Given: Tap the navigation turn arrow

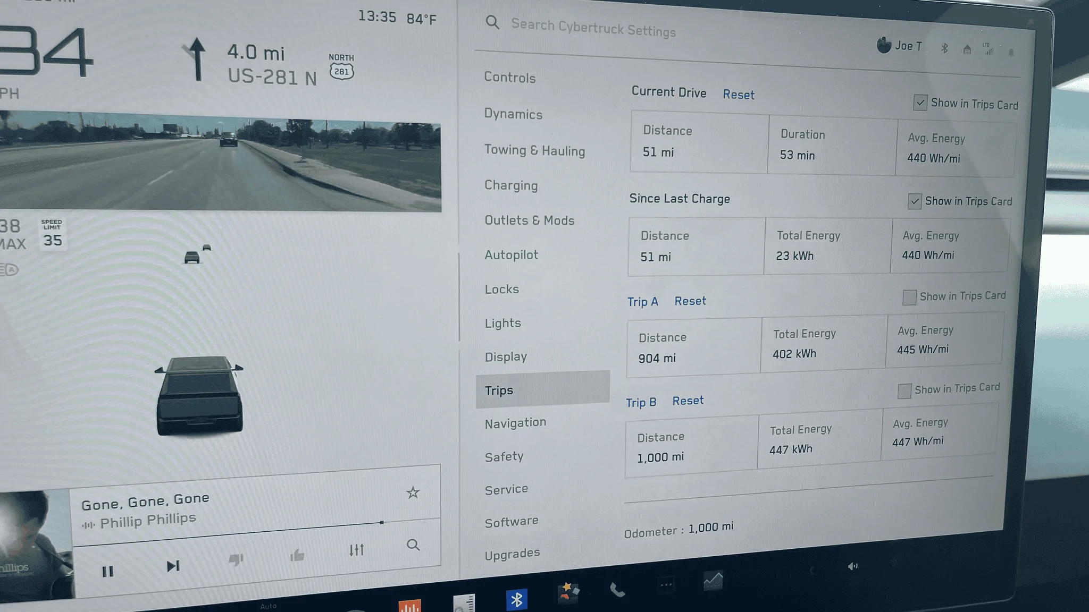Looking at the screenshot, I should (x=196, y=59).
